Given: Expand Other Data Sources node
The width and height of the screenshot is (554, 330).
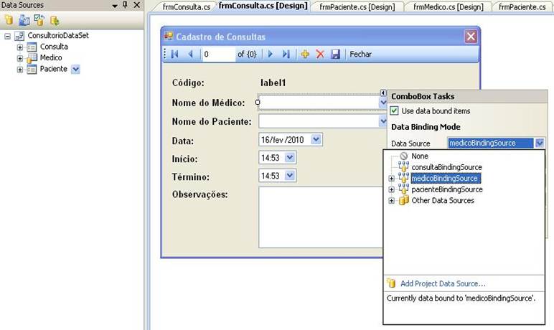Looking at the screenshot, I should (392, 201).
